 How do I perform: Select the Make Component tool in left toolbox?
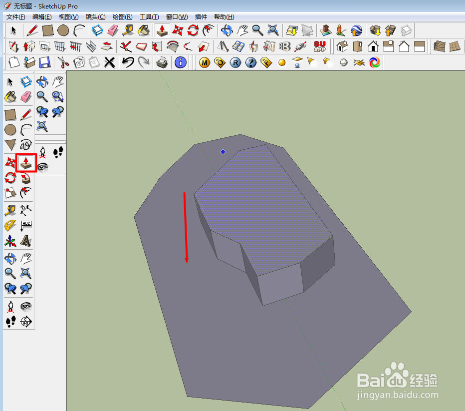point(26,81)
